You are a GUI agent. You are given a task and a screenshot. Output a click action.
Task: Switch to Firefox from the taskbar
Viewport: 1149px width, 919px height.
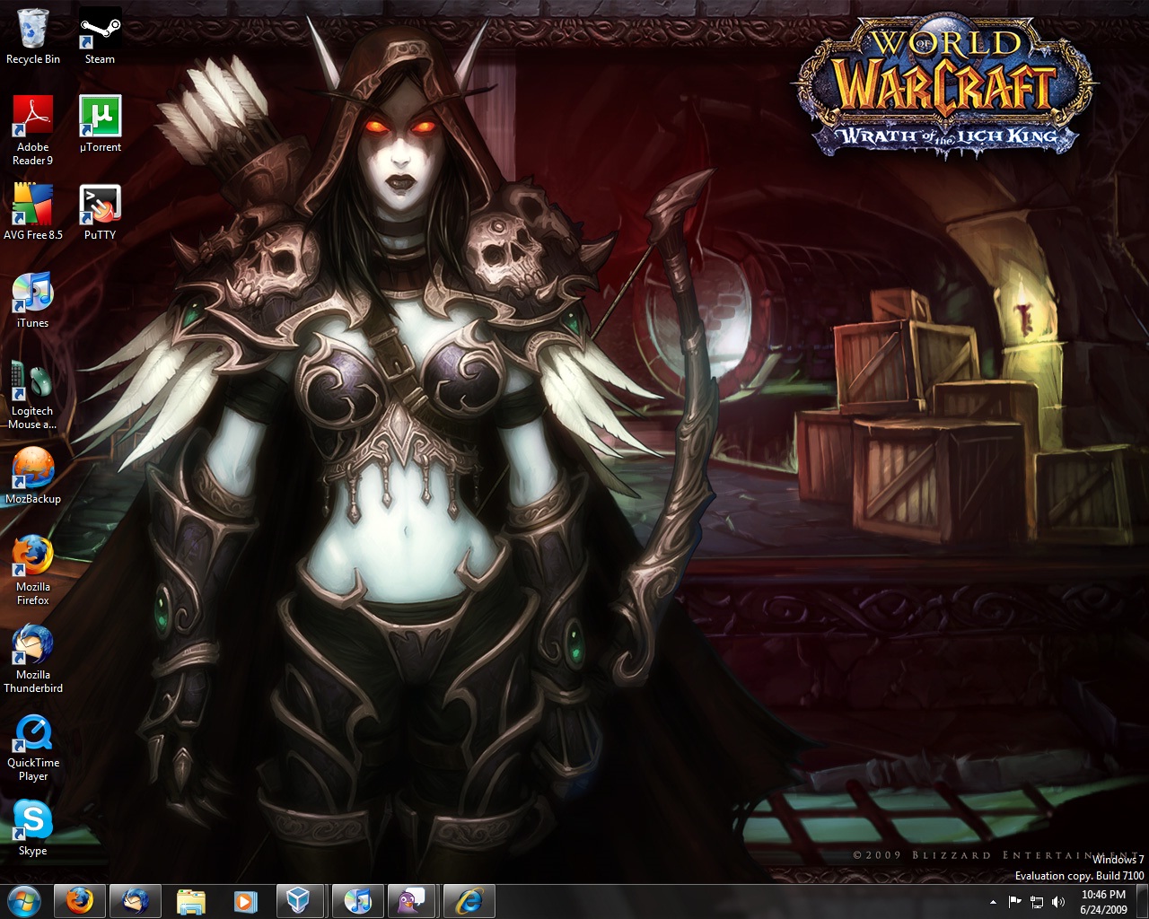[80, 901]
